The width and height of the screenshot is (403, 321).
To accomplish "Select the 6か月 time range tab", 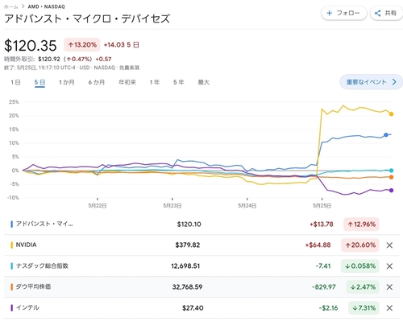I will (x=97, y=82).
